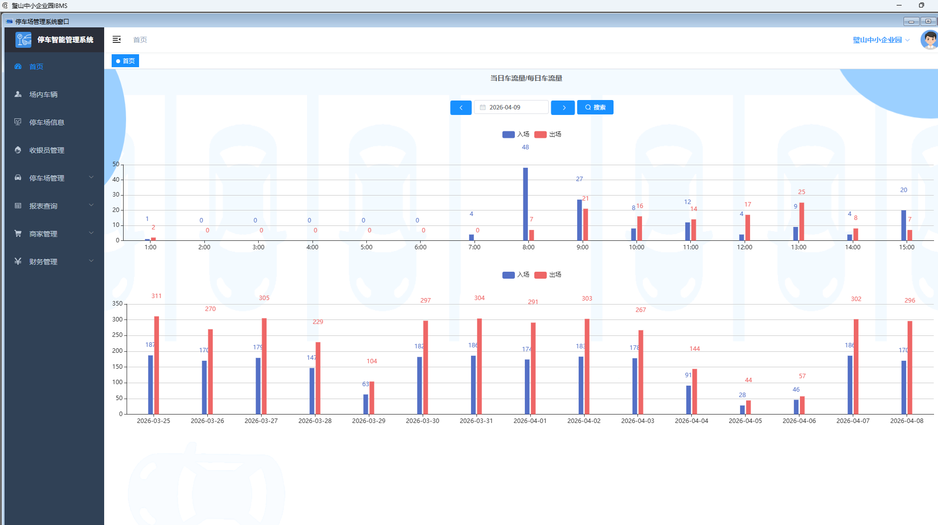Click the value label 144 in daily chart

pos(695,349)
